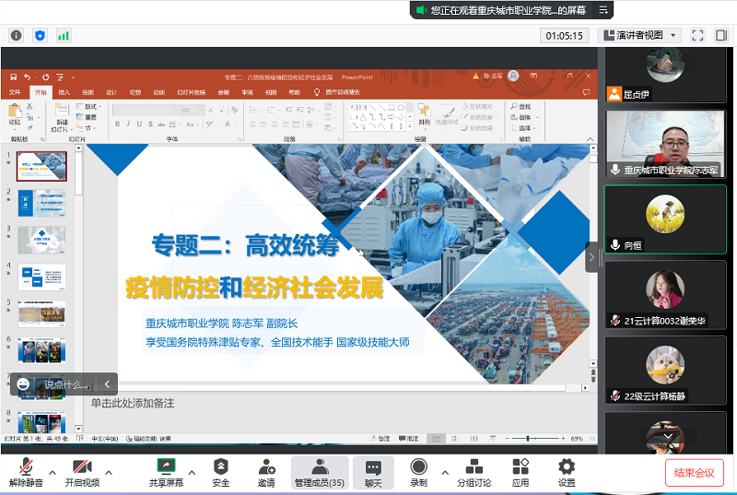Open the 安全 security options
737x495 pixels.
(221, 472)
